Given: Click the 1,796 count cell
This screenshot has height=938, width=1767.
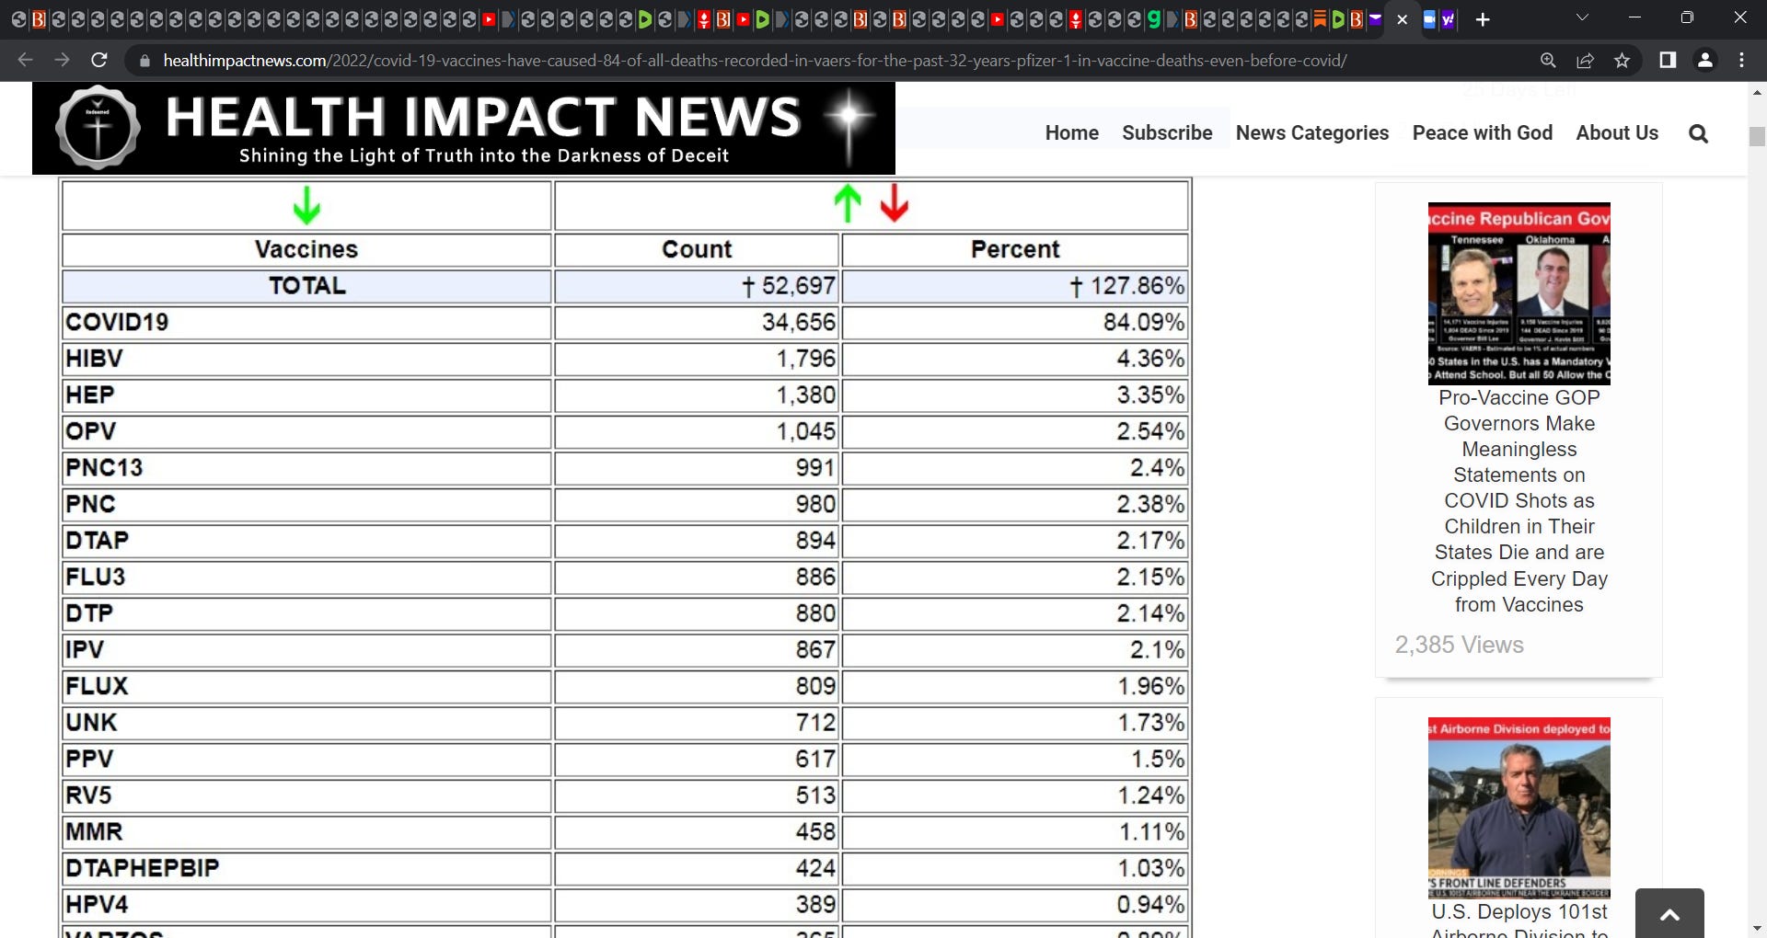Looking at the screenshot, I should 697,359.
